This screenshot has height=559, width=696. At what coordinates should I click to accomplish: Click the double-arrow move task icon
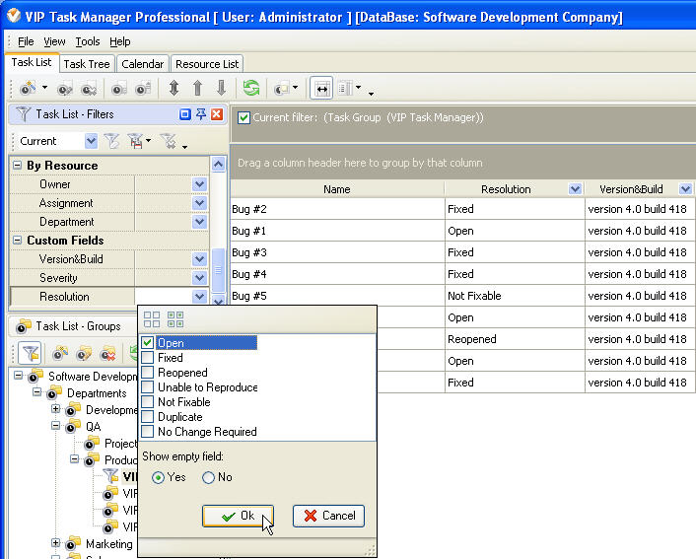coord(174,88)
